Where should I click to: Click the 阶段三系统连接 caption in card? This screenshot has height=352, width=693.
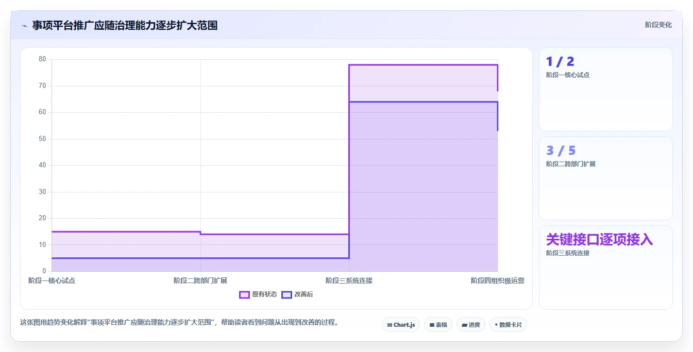568,253
